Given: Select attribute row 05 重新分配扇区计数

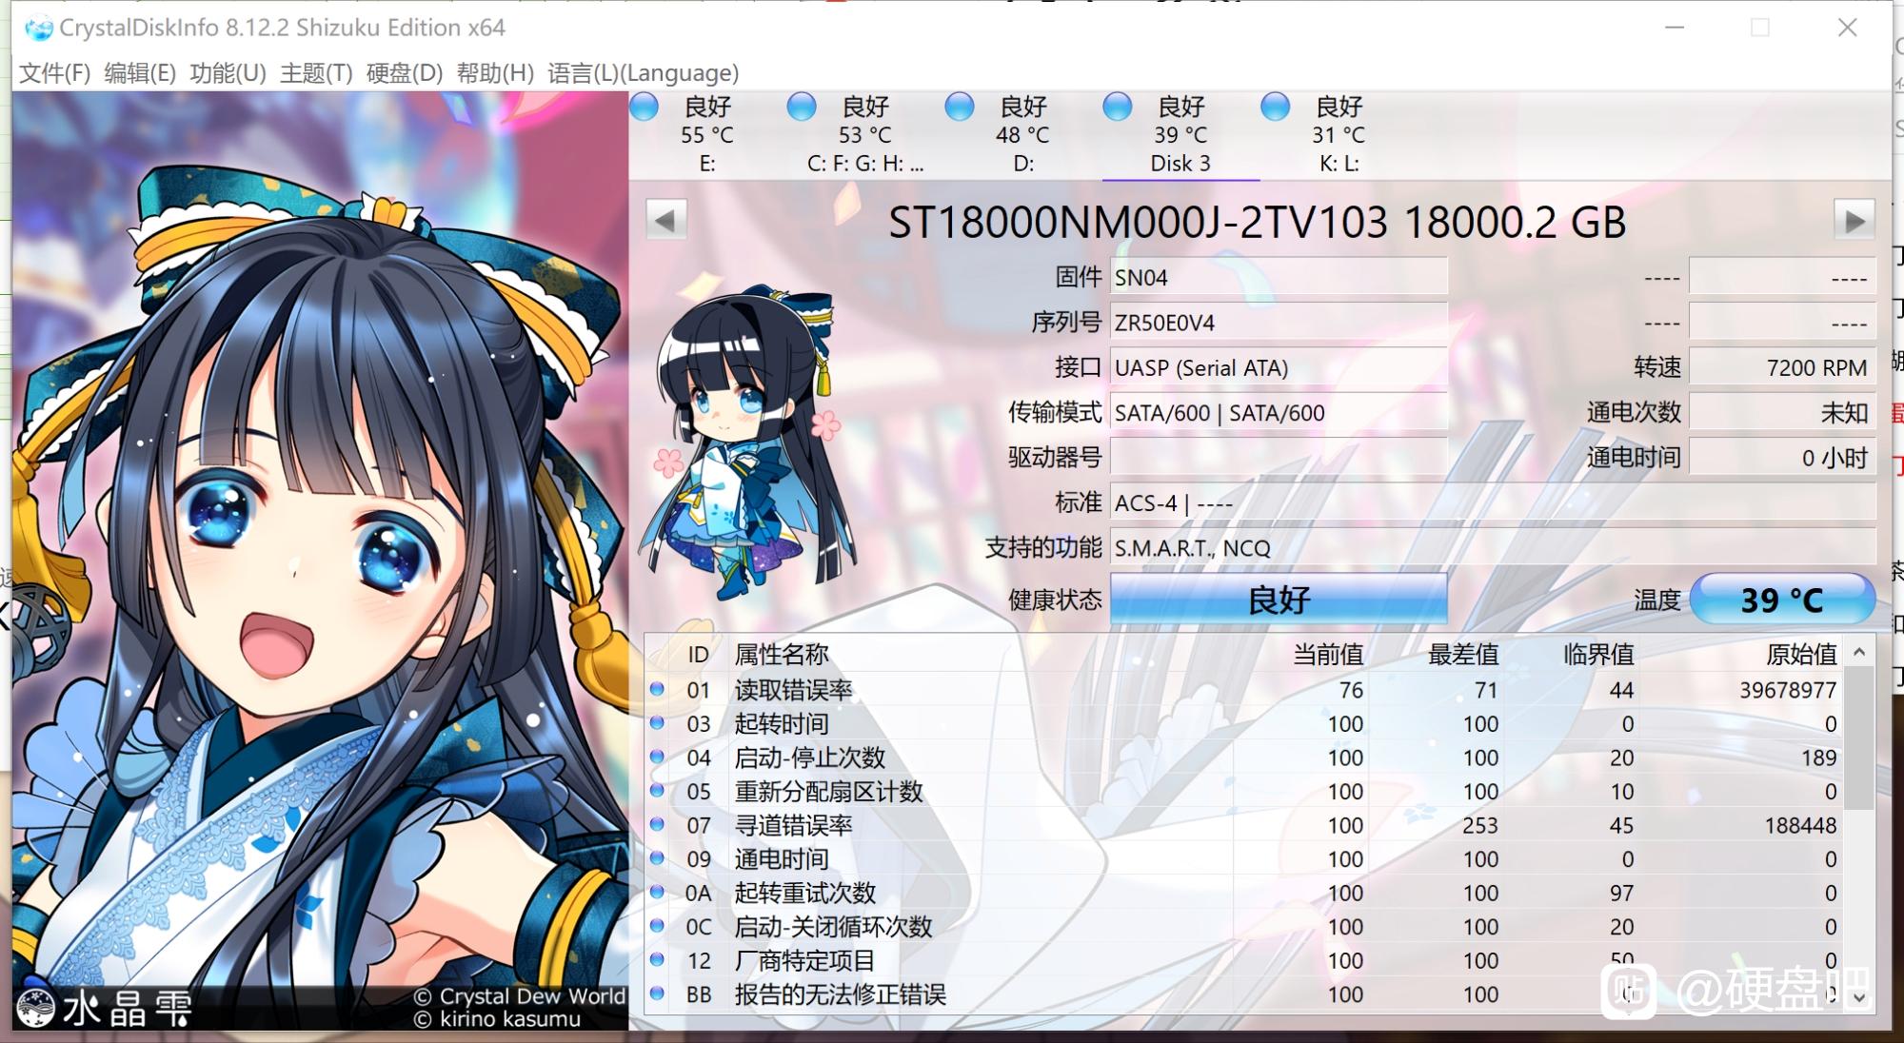Looking at the screenshot, I should point(1244,792).
